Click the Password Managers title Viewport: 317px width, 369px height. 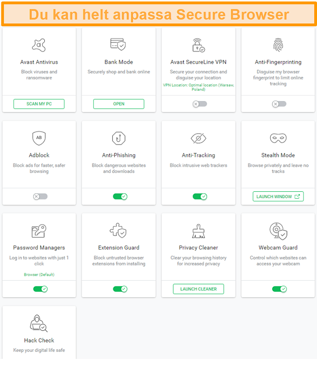(x=39, y=248)
